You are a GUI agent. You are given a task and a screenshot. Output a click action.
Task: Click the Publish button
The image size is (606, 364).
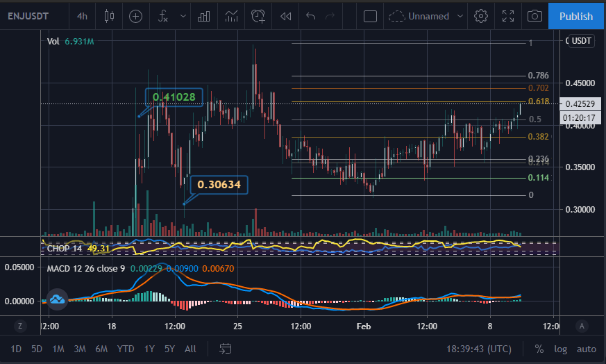576,16
